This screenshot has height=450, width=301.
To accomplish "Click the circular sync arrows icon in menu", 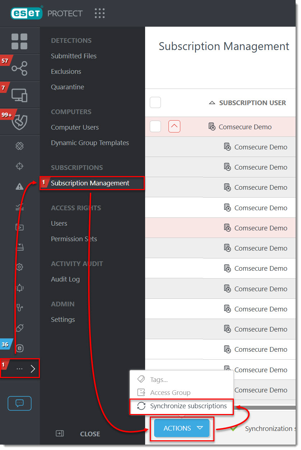I will (x=141, y=406).
